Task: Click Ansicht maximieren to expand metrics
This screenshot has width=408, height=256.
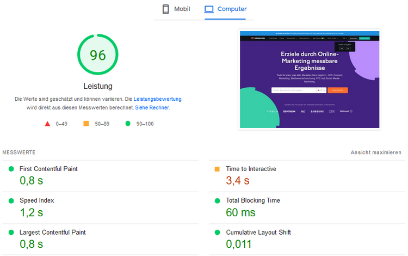Action: [x=376, y=153]
